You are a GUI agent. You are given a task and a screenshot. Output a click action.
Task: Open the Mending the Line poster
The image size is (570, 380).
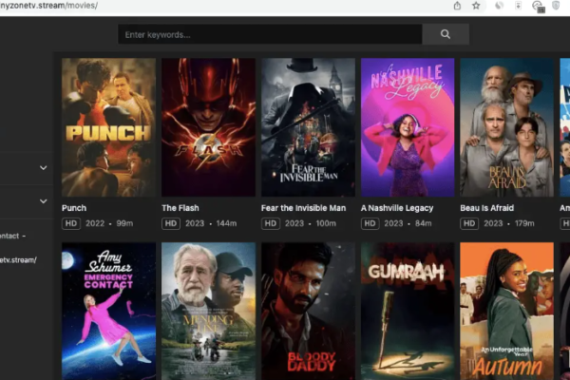(208, 312)
